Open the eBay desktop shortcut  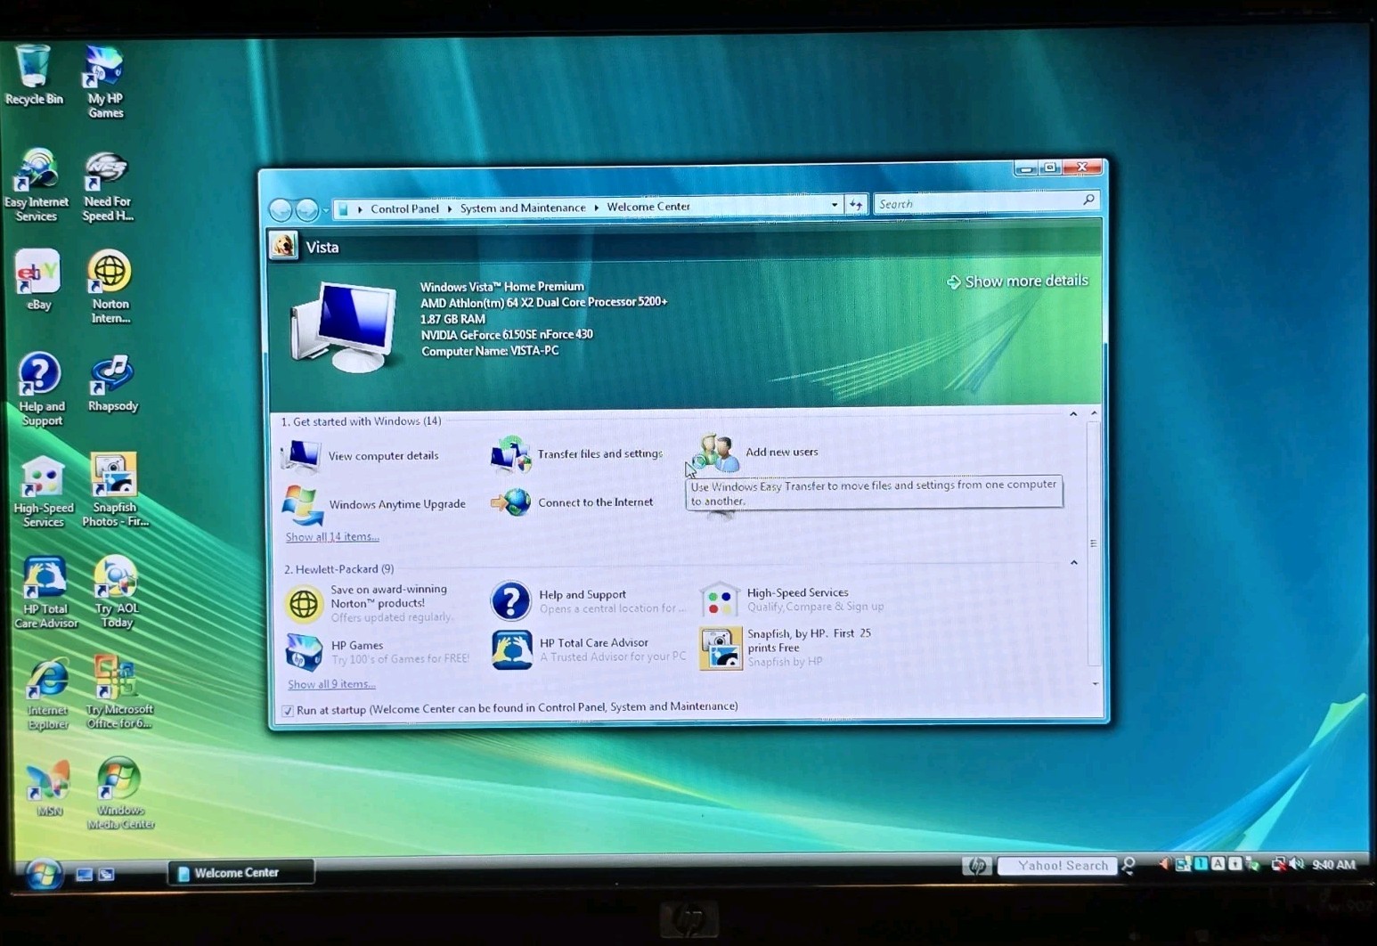pos(38,280)
